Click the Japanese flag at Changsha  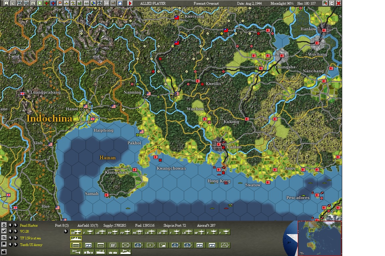point(282,56)
